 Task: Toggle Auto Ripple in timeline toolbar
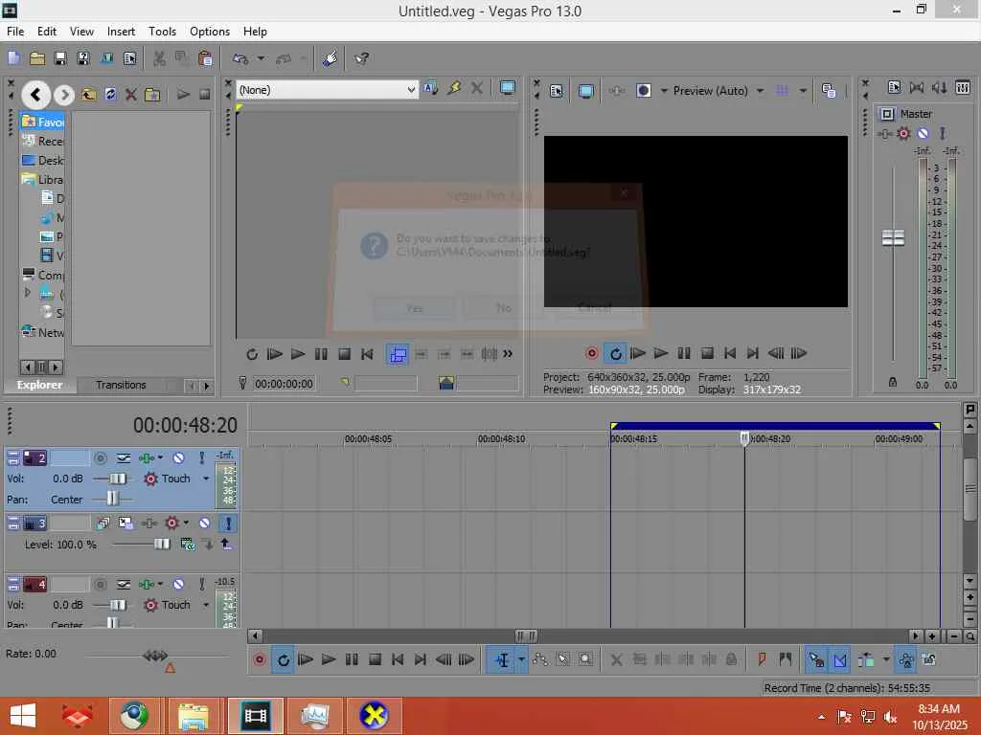(x=866, y=660)
